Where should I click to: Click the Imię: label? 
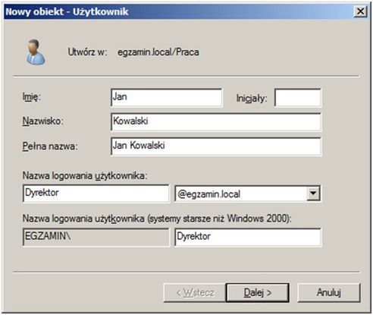[32, 97]
